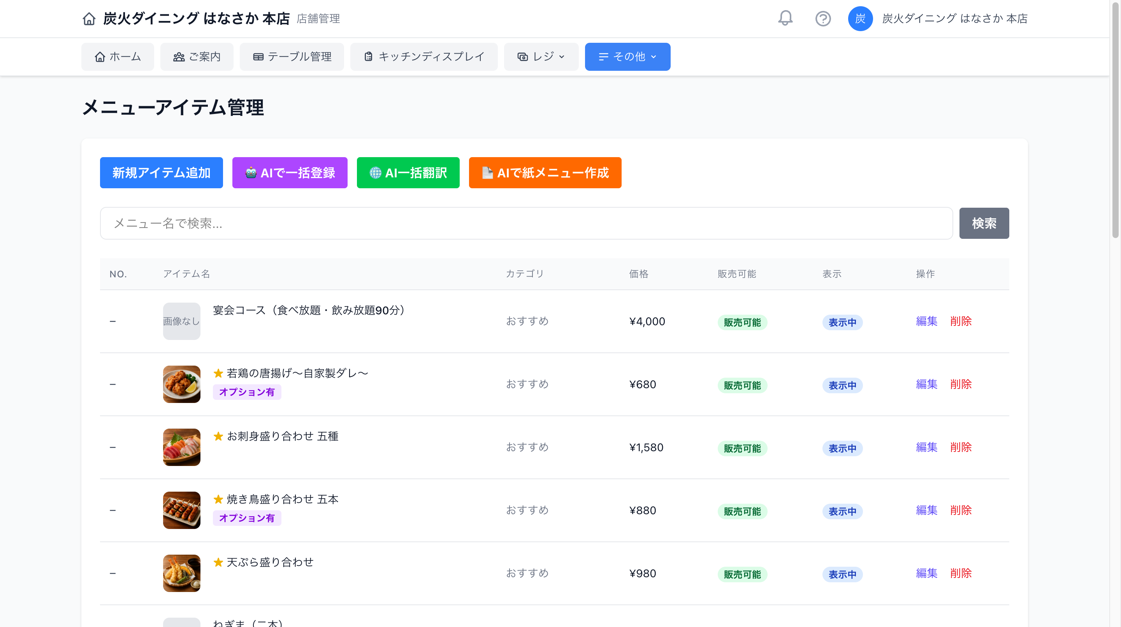Open account name menu at top right
This screenshot has width=1121, height=627.
(x=954, y=19)
